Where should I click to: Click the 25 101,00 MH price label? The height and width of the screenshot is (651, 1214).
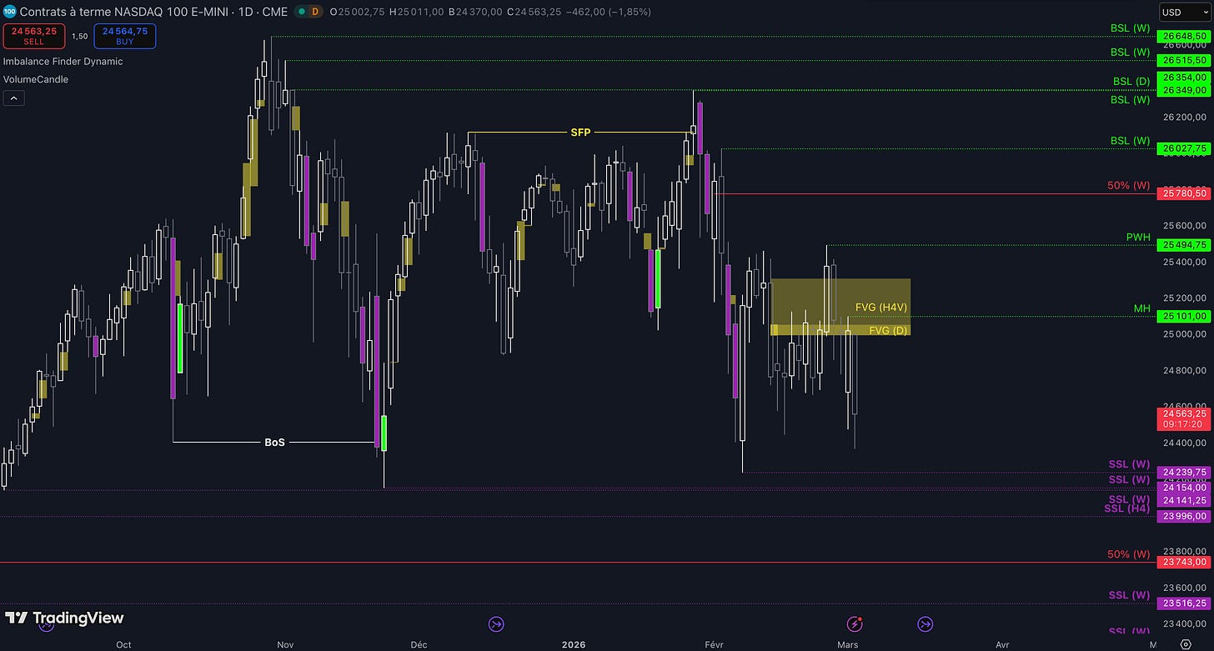(x=1184, y=317)
